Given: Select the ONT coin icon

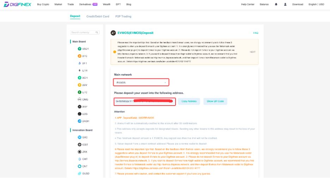Looking at the screenshot, I should [x=79, y=166].
